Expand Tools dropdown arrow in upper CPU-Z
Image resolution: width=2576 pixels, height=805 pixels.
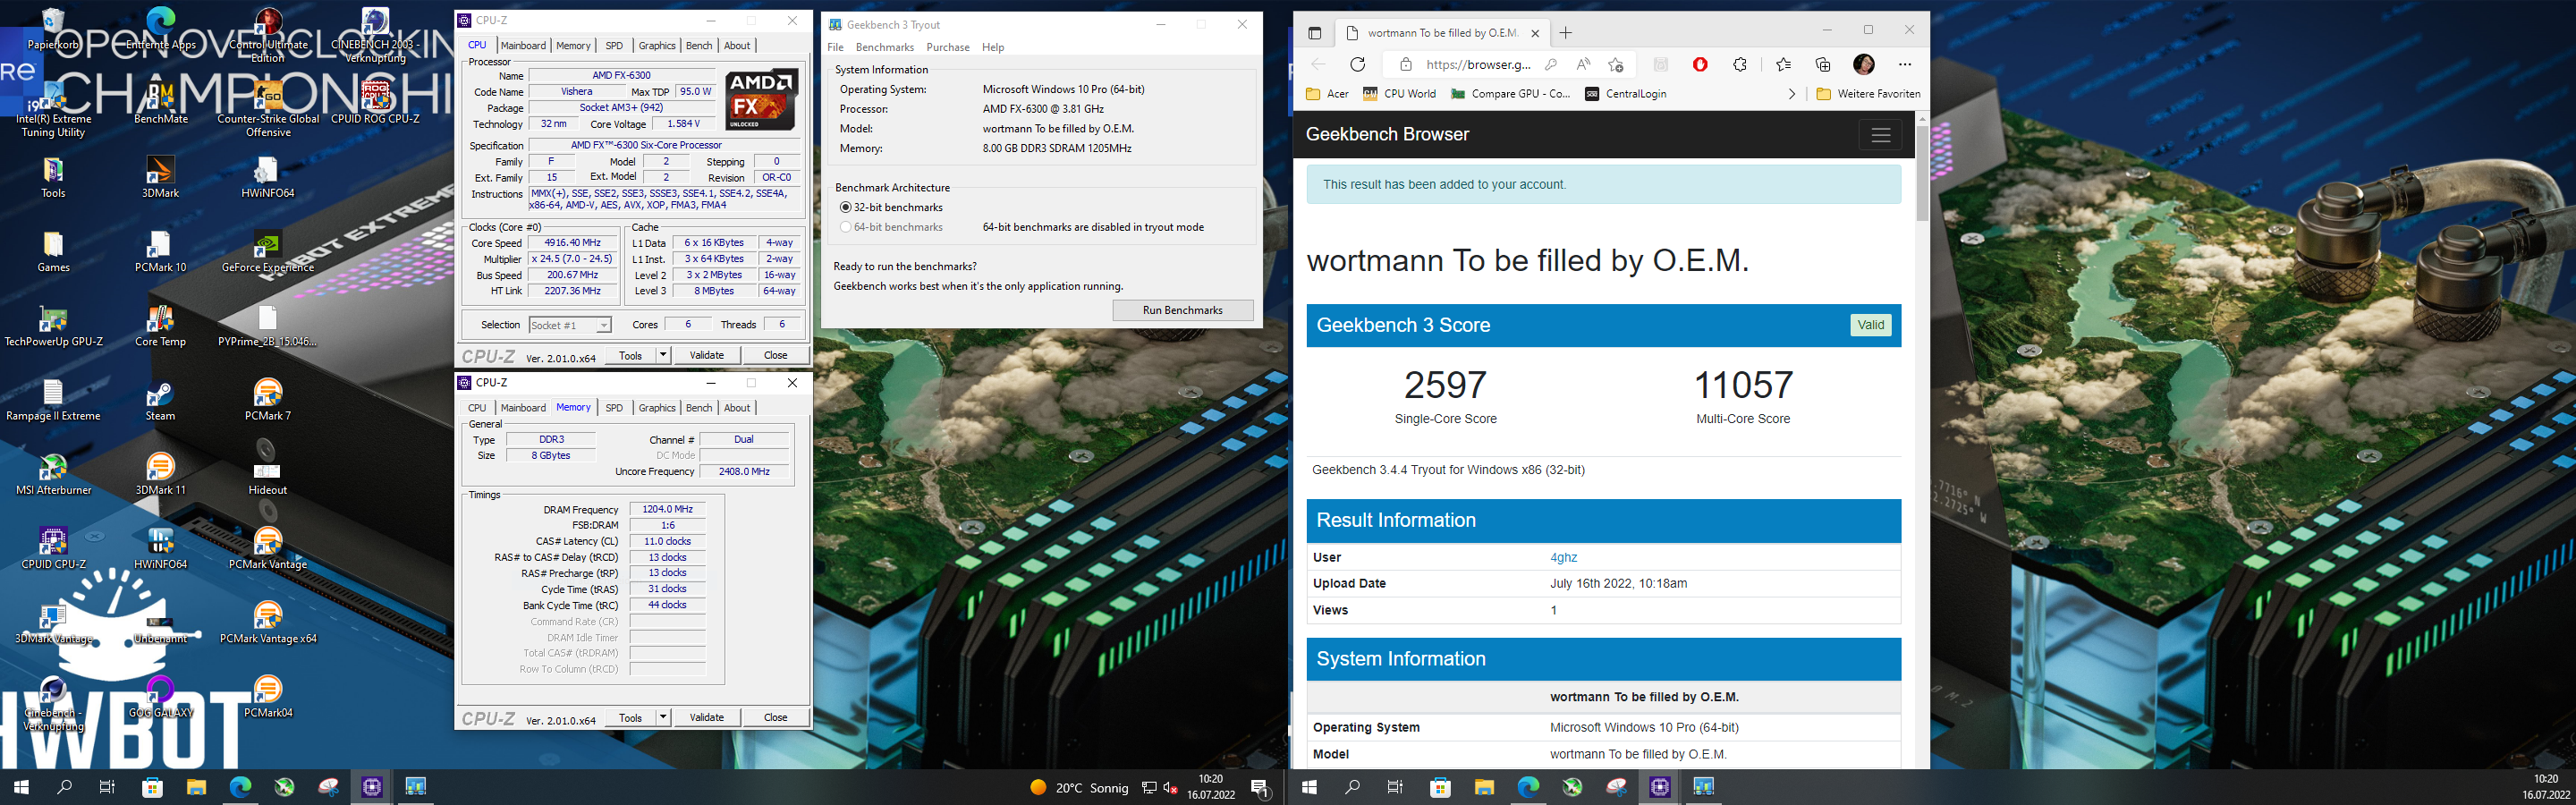662,355
